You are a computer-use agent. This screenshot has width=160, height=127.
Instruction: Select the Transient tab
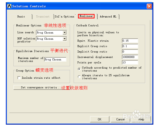(x=43, y=16)
